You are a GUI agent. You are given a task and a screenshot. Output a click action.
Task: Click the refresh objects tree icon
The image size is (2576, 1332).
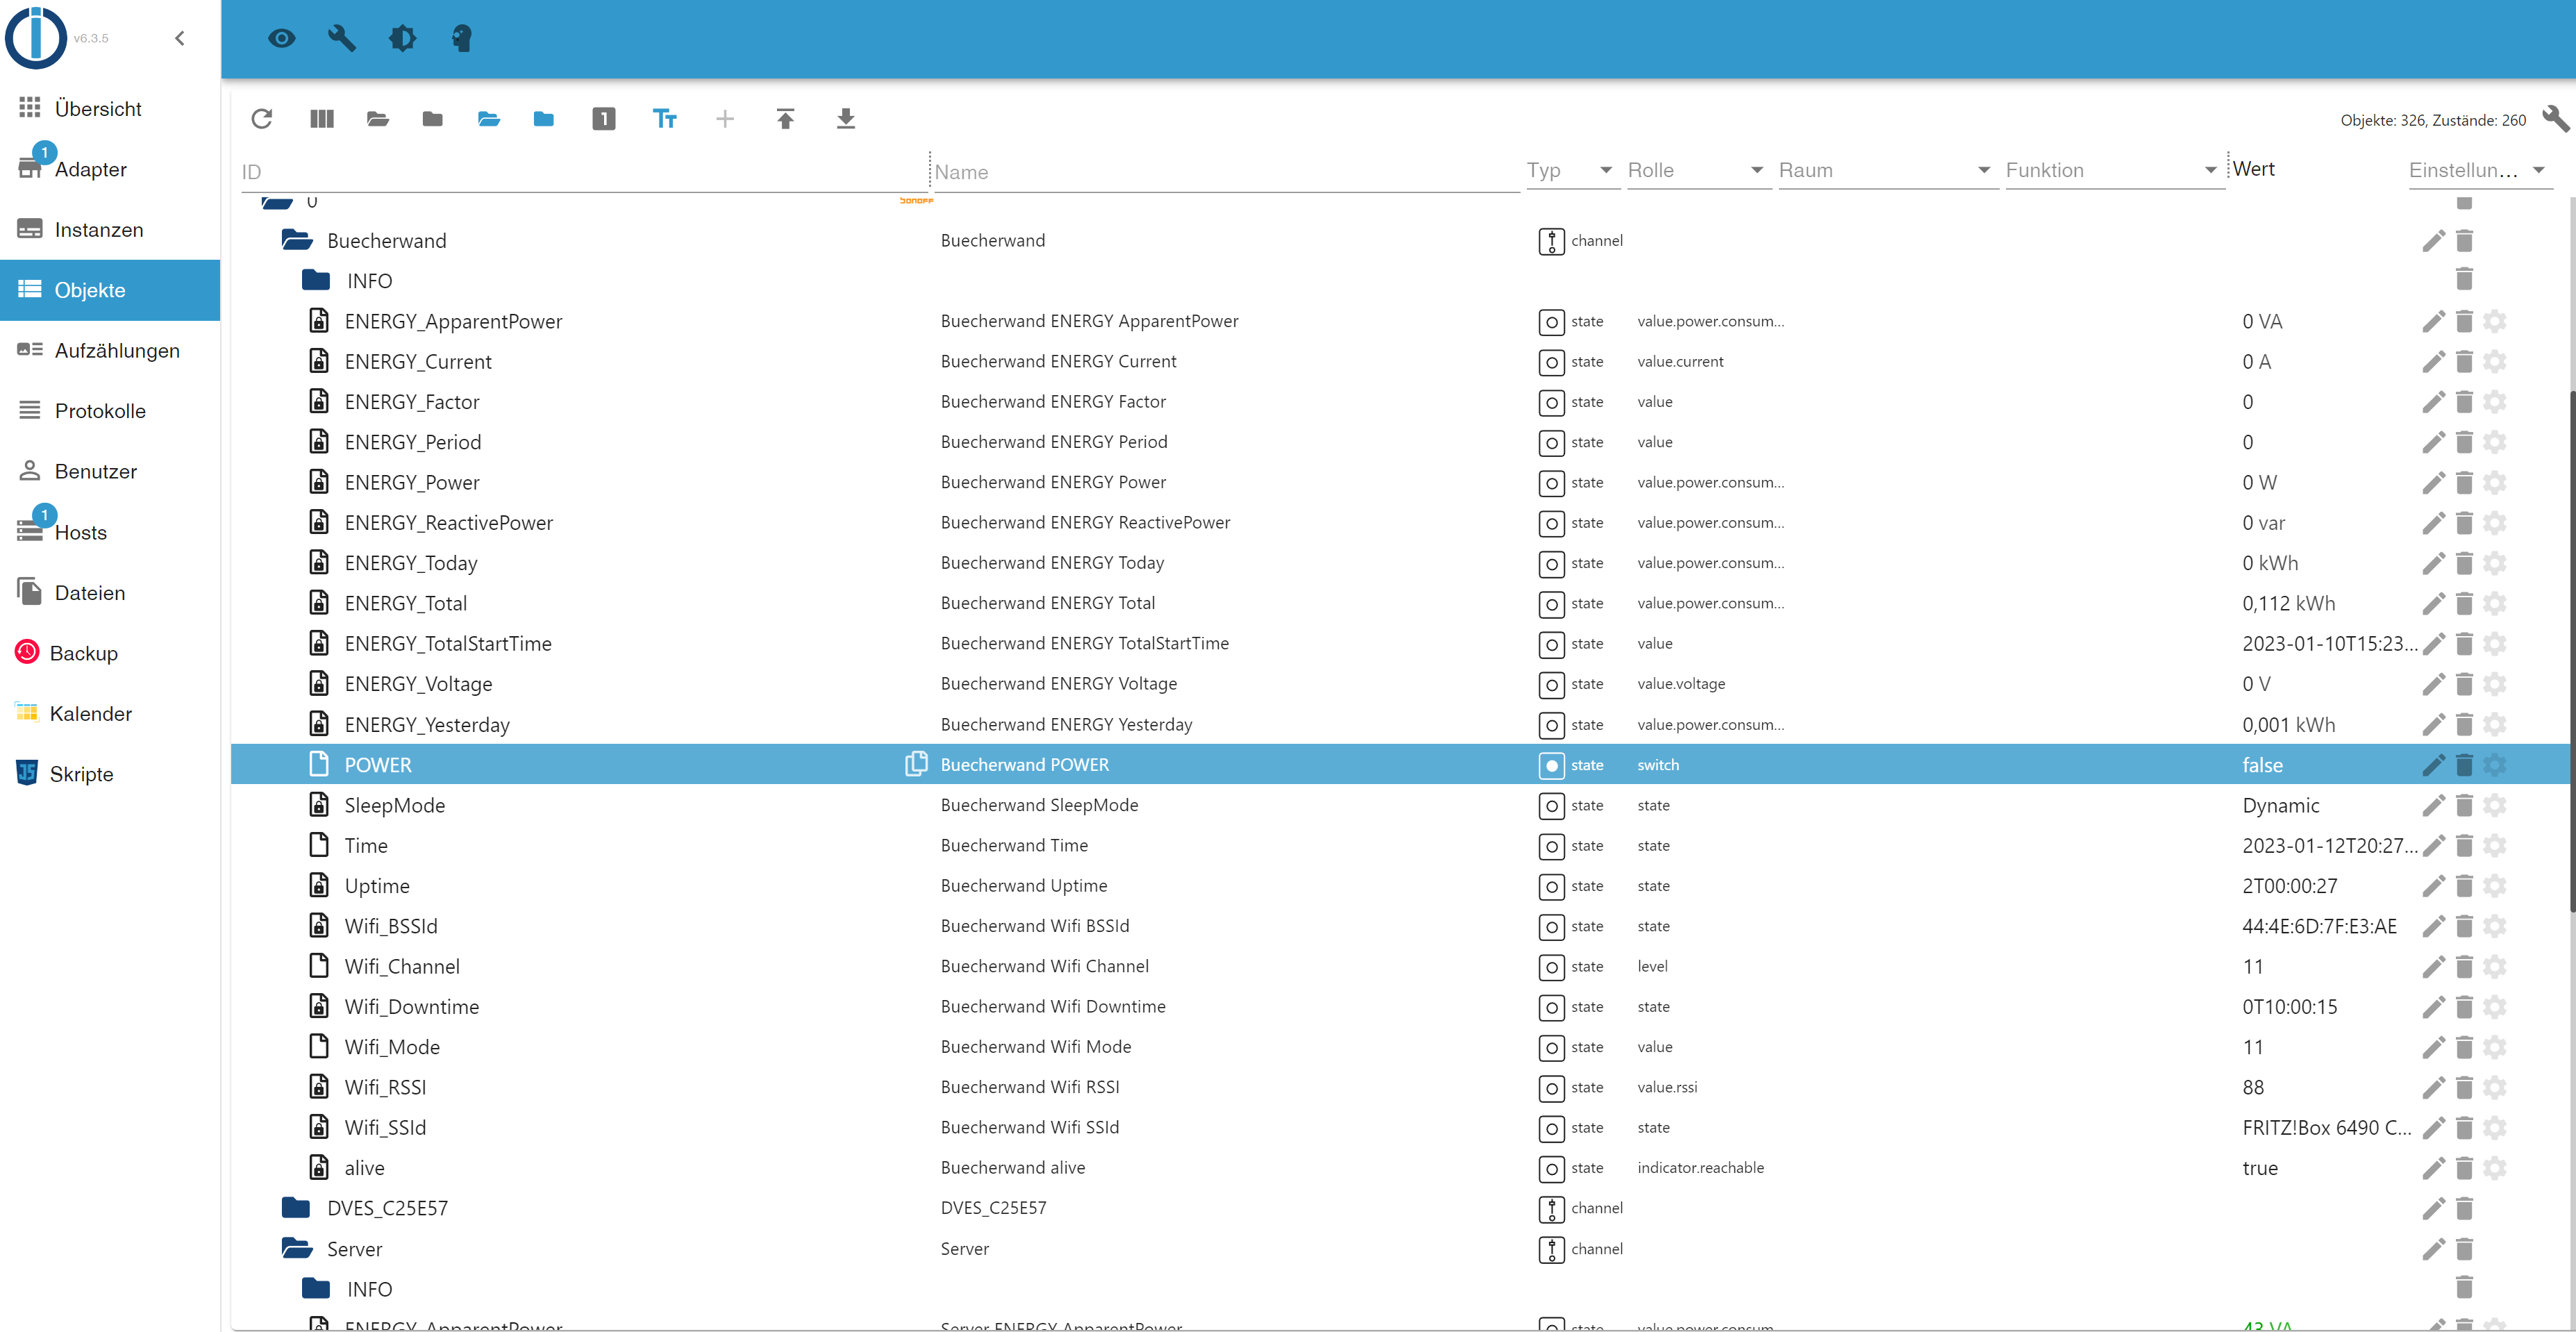262,119
